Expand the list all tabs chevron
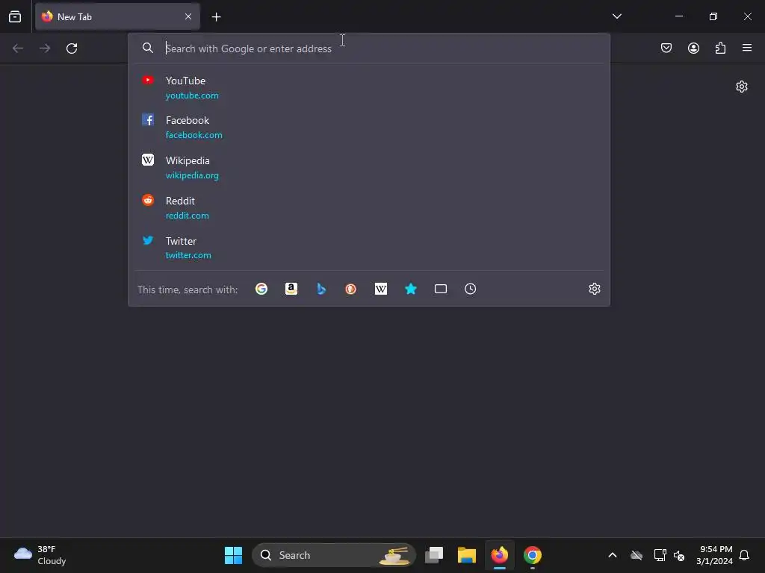The width and height of the screenshot is (765, 573). (616, 16)
